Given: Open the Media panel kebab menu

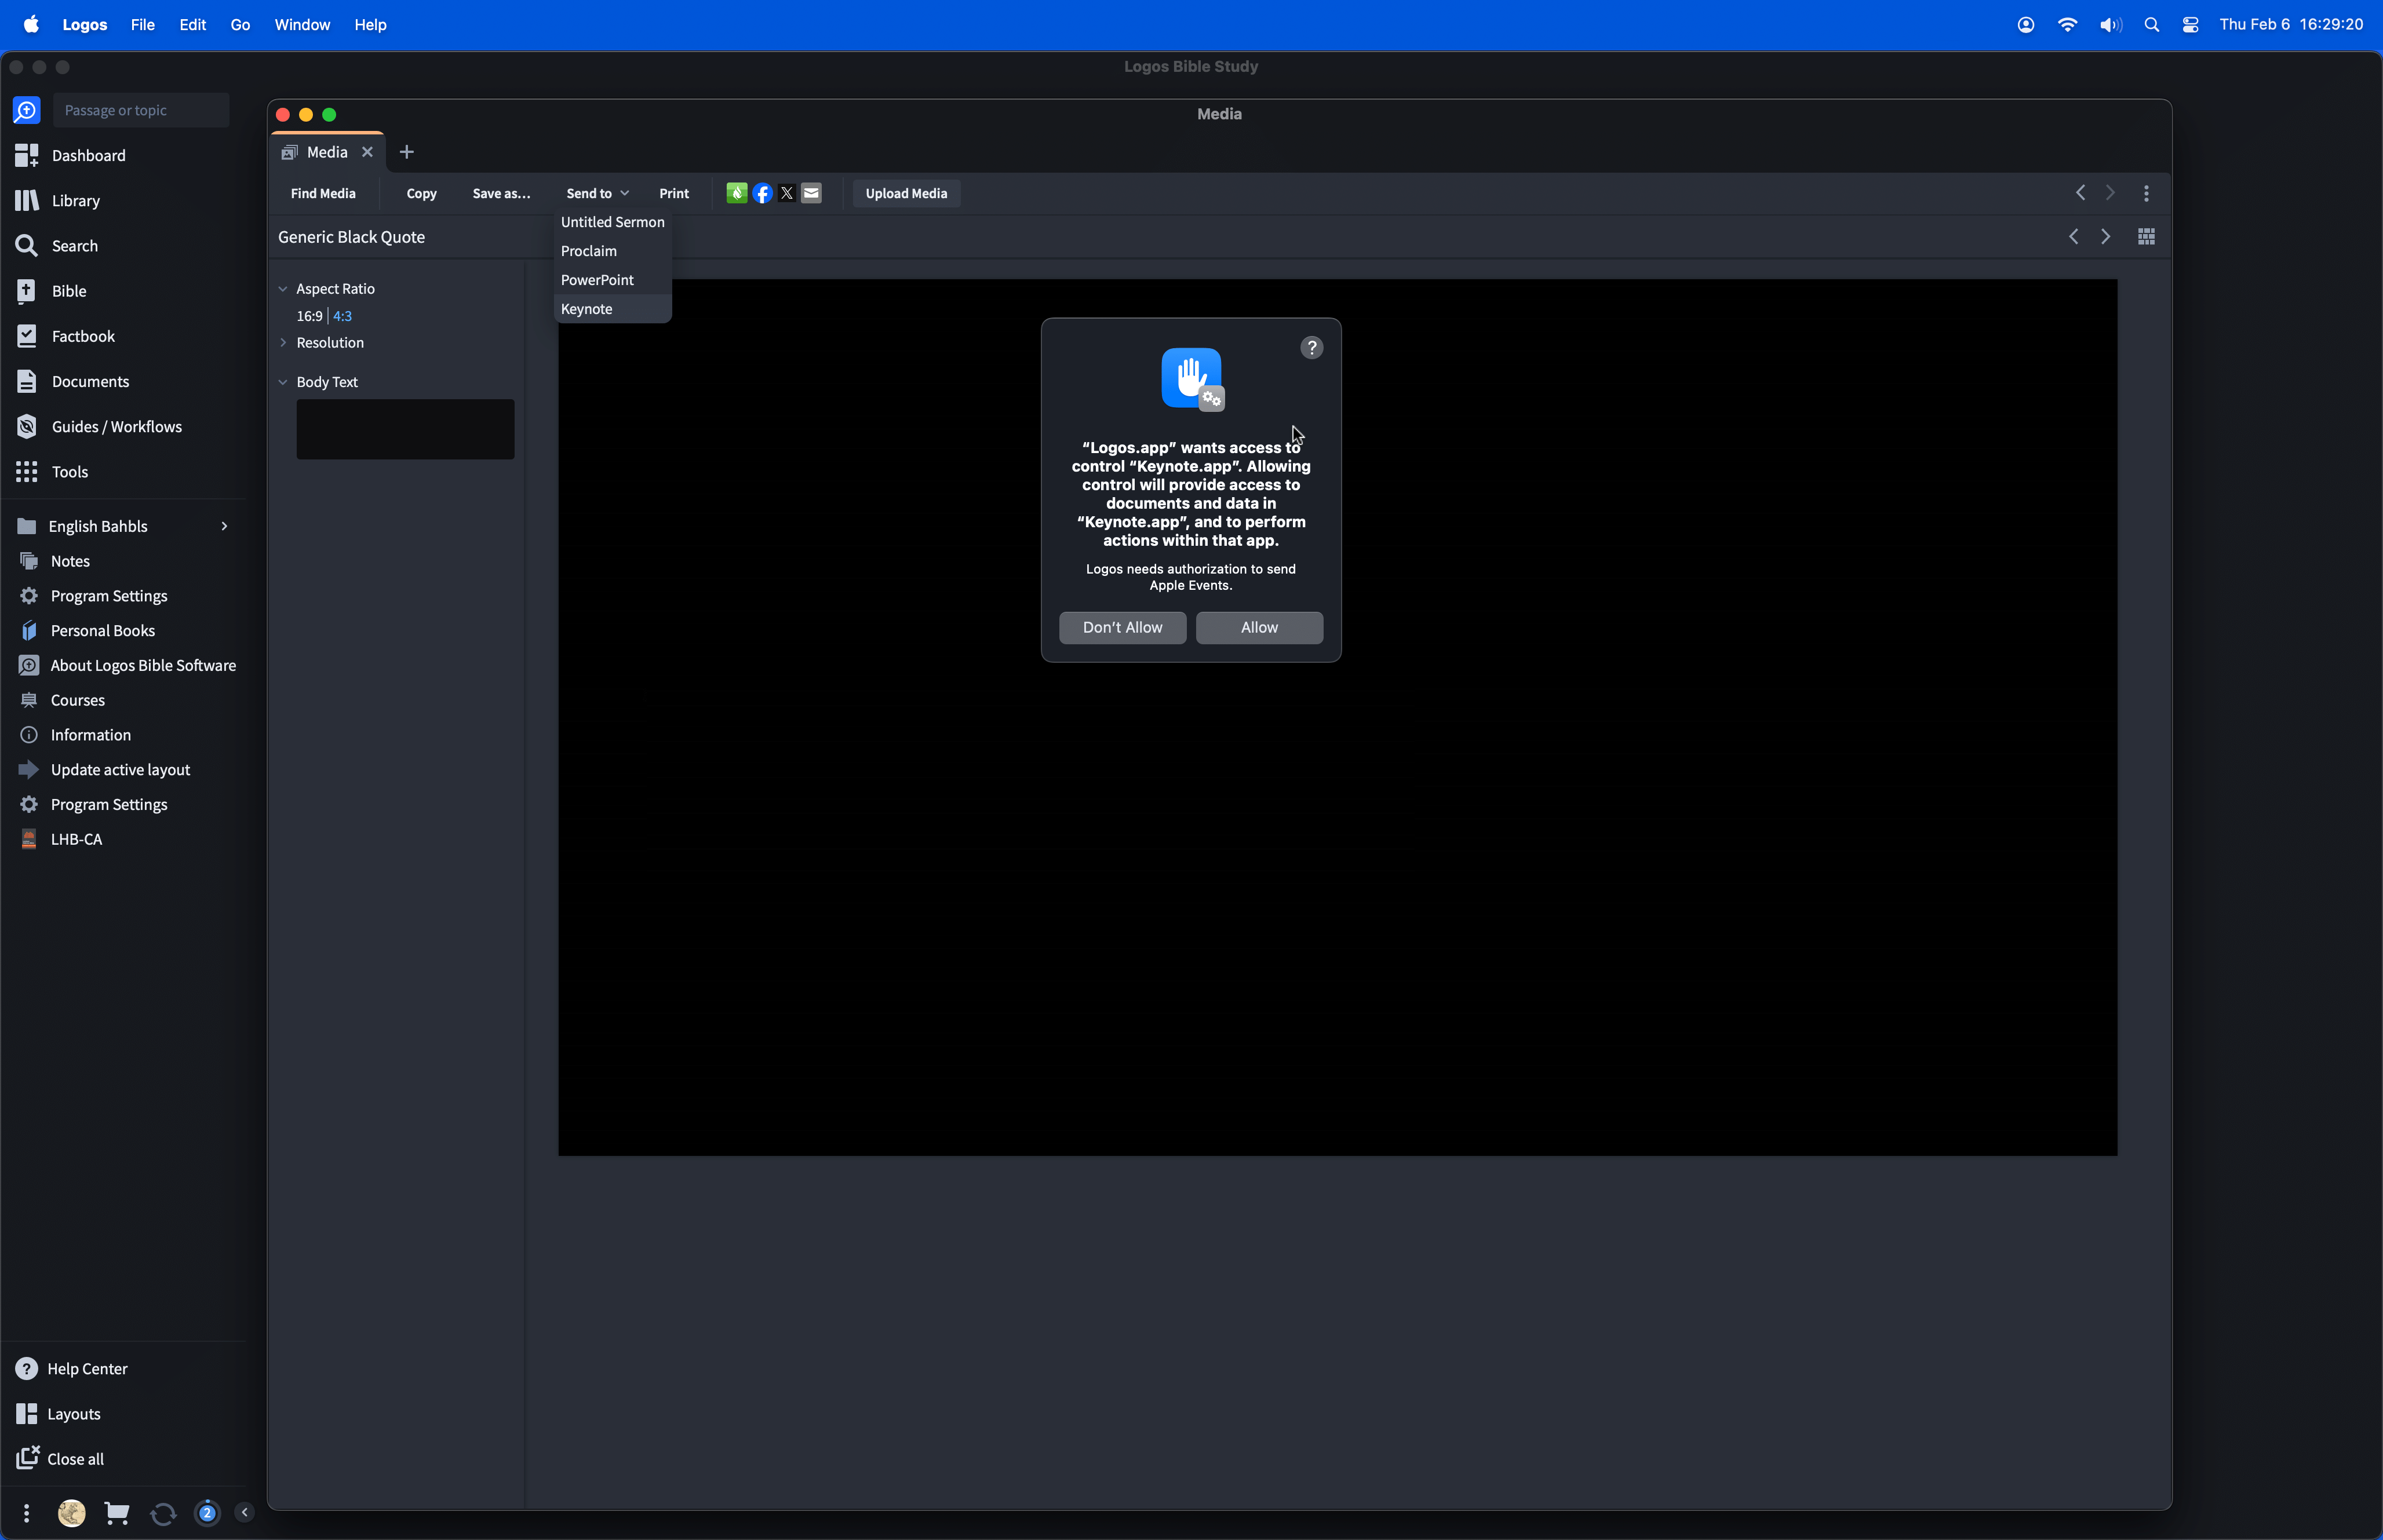Looking at the screenshot, I should [2146, 193].
